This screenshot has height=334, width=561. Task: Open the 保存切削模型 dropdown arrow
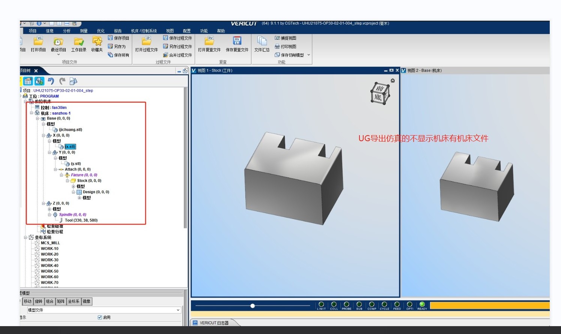point(309,55)
